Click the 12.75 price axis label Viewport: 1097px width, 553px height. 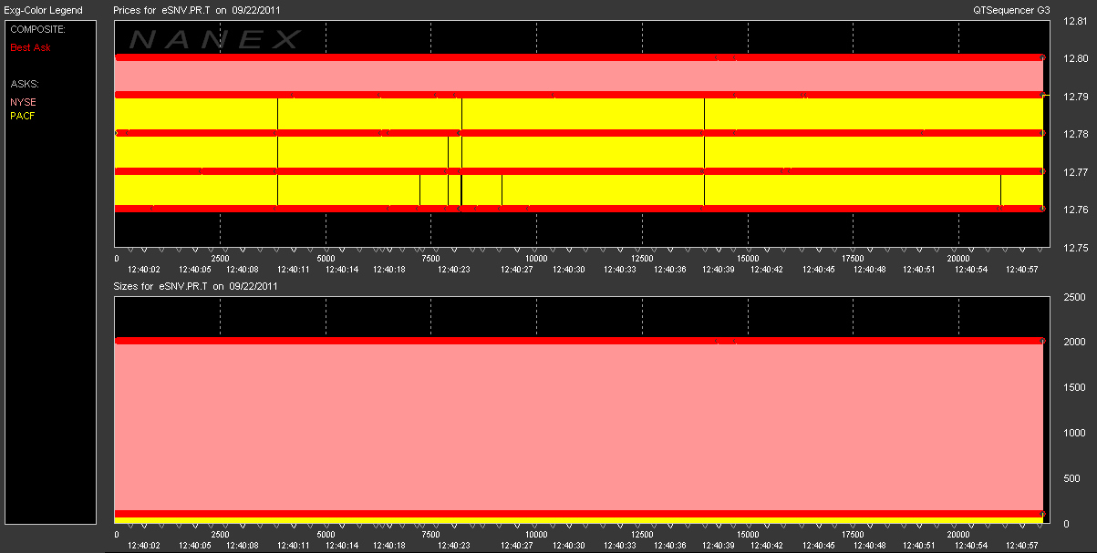click(x=1076, y=248)
